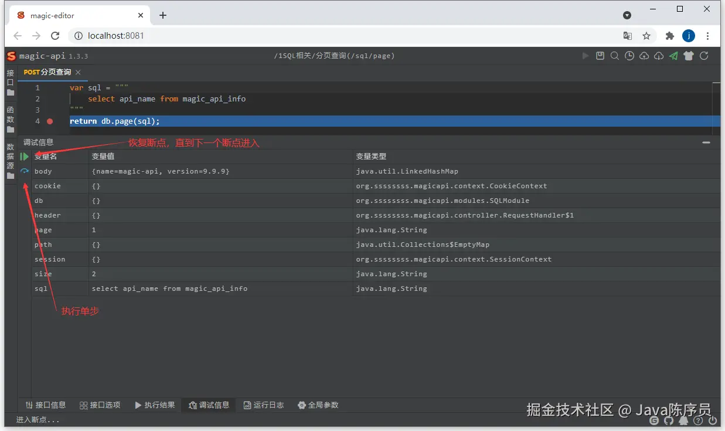The image size is (725, 431).
Task: Select the session variable row
Action: 376,259
